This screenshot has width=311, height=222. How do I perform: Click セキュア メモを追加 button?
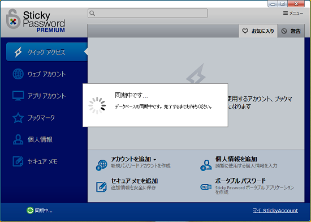(x=134, y=181)
